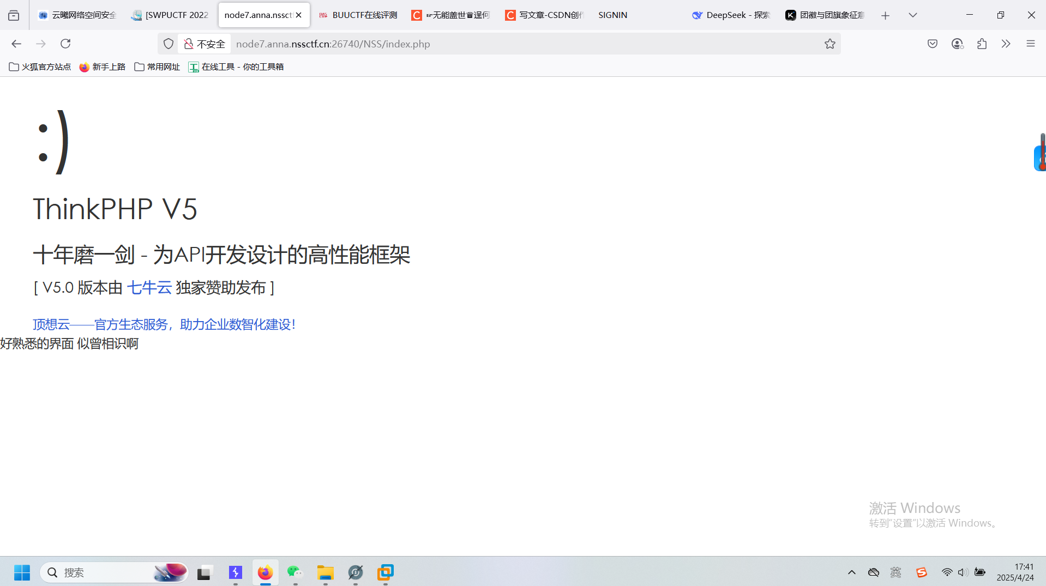Click the blue floating side widget
Viewport: 1046px width, 586px height.
[x=1039, y=158]
